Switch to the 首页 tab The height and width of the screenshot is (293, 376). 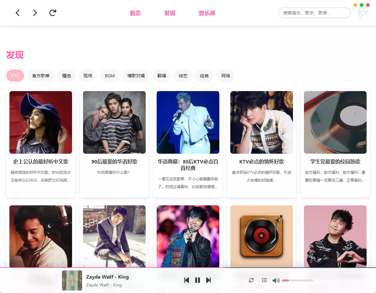135,13
